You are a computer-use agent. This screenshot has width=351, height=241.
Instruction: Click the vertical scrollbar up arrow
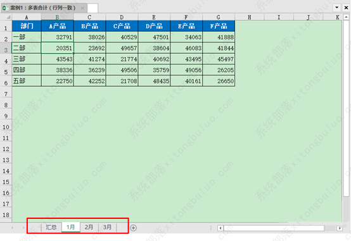[346, 17]
